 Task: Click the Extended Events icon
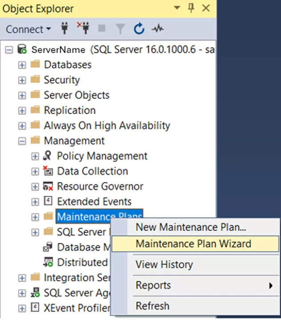click(48, 201)
